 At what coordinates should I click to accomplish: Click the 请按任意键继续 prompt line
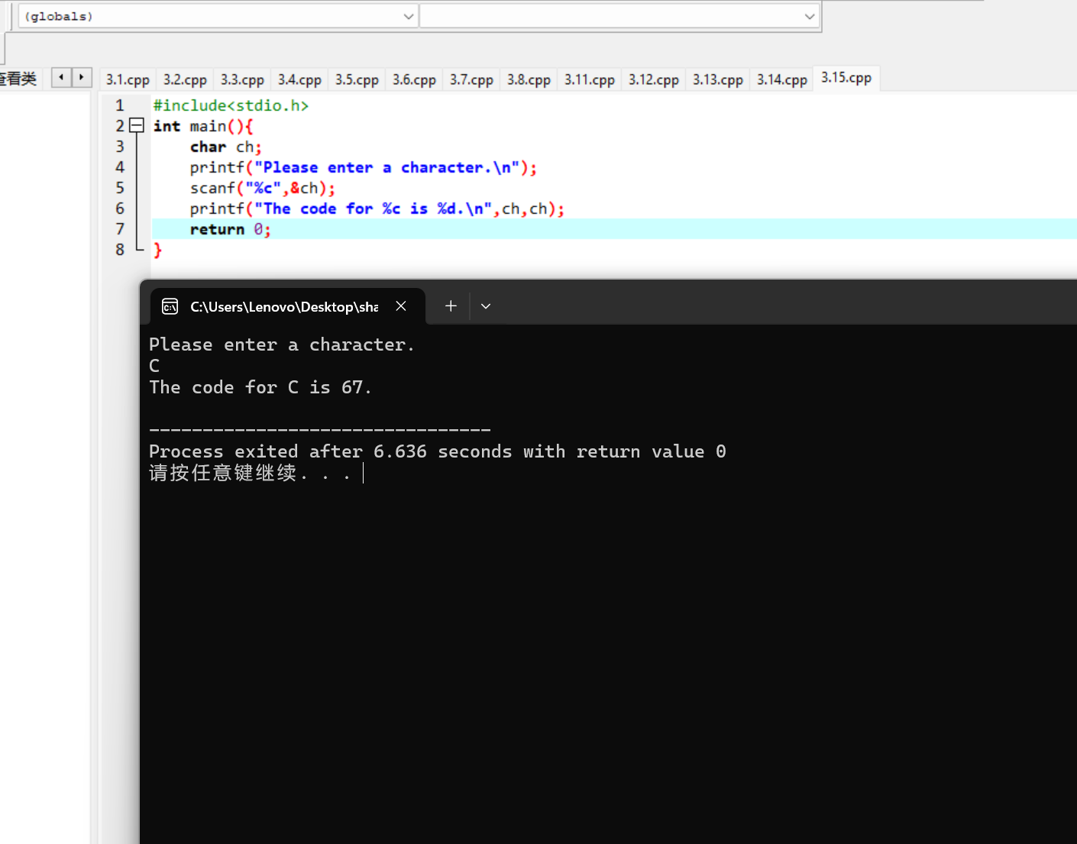pyautogui.click(x=250, y=474)
